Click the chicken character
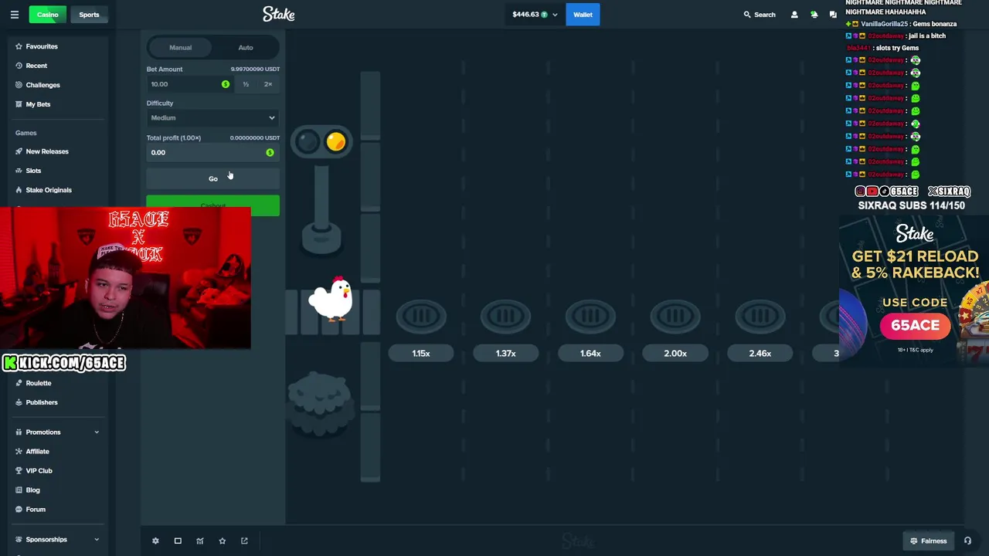989x556 pixels. pos(331,298)
